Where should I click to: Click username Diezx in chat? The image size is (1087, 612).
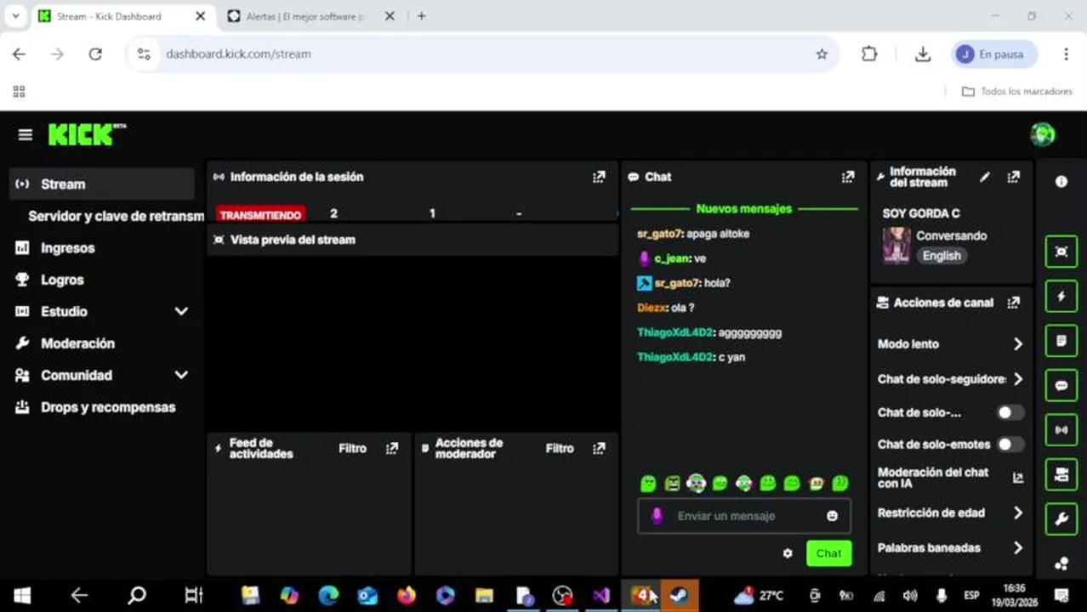tap(652, 308)
